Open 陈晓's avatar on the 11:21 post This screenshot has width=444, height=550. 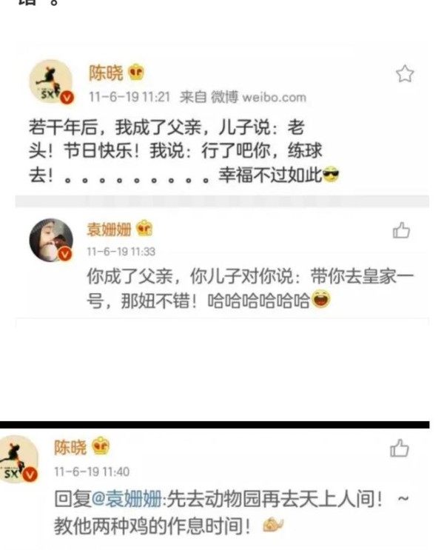point(51,81)
